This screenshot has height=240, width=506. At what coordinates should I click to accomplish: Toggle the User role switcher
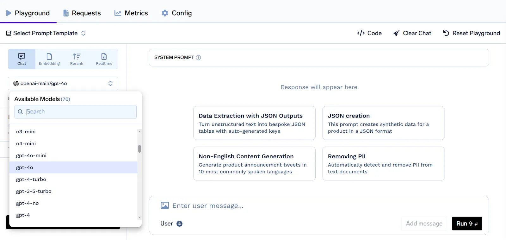pos(179,224)
